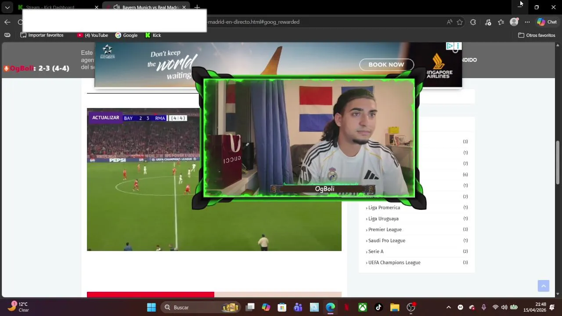Open Edge settings and more menu

(x=527, y=22)
